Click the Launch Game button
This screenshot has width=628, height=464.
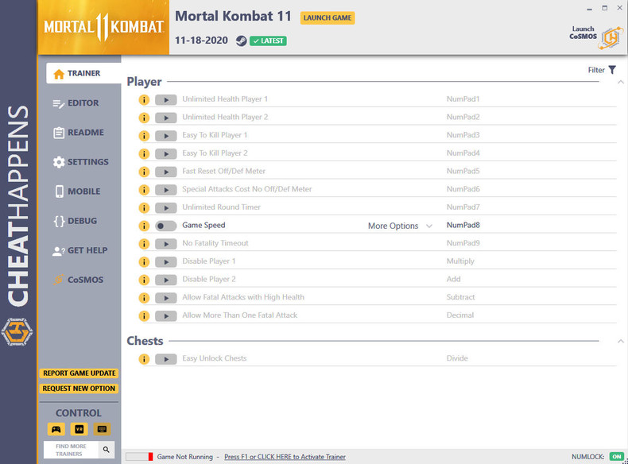328,17
